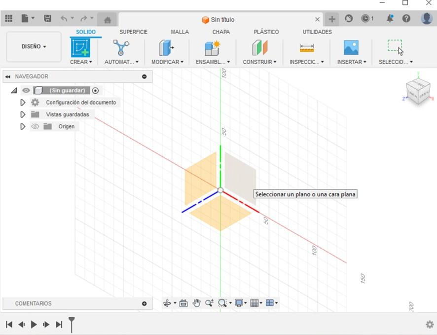
Task: Open the Help question mark icon
Action: point(406,19)
